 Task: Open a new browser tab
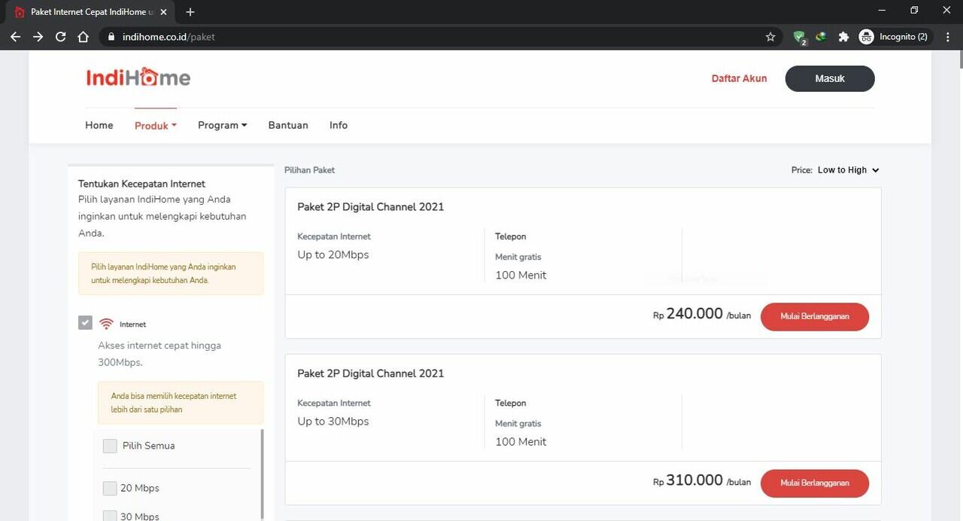coord(190,12)
